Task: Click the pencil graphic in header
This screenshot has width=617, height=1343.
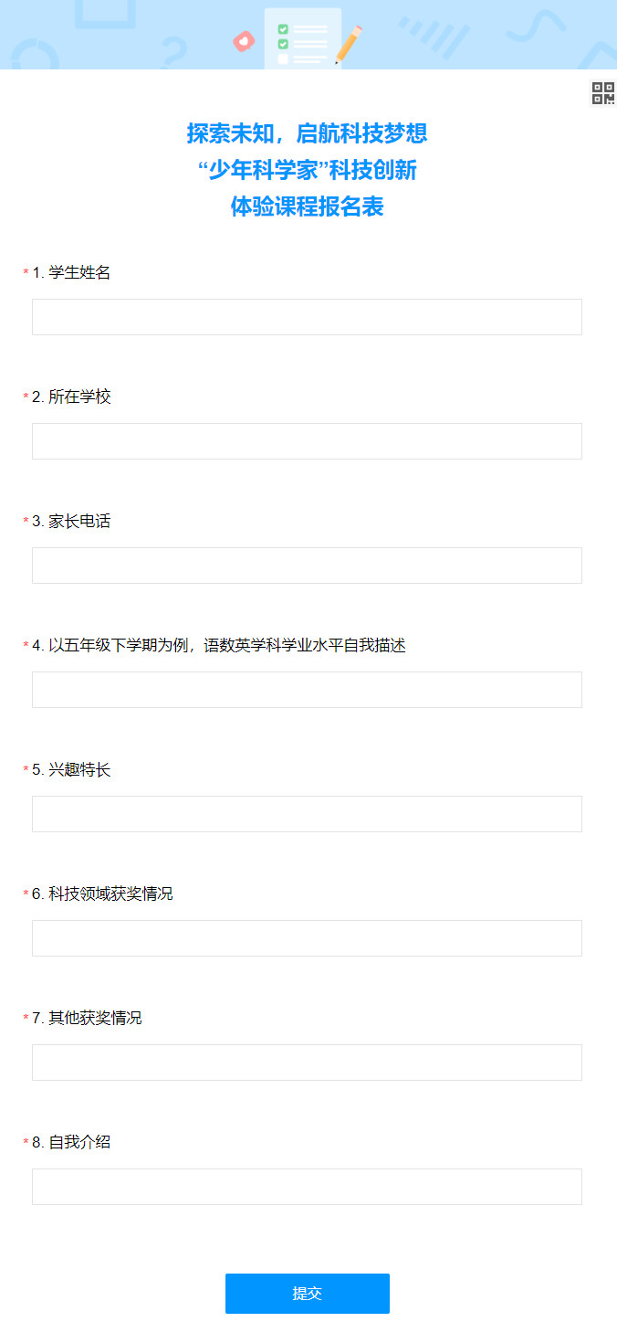Action: coord(349,45)
